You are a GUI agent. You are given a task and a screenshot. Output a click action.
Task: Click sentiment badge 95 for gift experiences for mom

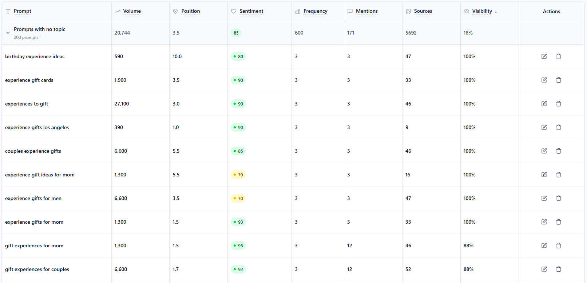(238, 246)
